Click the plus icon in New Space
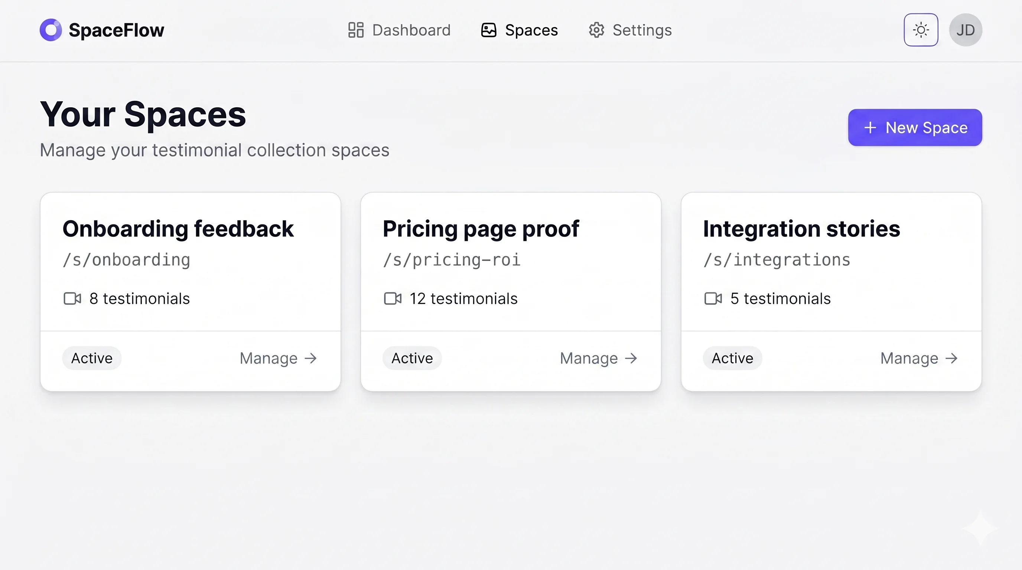Screen dimensions: 1022x570 point(870,128)
